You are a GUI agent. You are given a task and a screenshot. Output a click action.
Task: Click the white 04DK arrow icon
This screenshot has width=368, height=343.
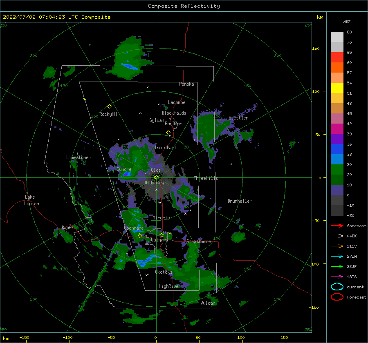pos(337,236)
